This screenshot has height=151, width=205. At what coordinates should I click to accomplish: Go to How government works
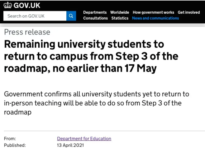coord(153,12)
